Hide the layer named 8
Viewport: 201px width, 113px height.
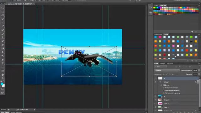point(155,78)
